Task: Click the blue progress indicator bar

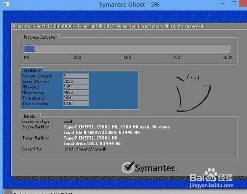Action: click(x=29, y=49)
